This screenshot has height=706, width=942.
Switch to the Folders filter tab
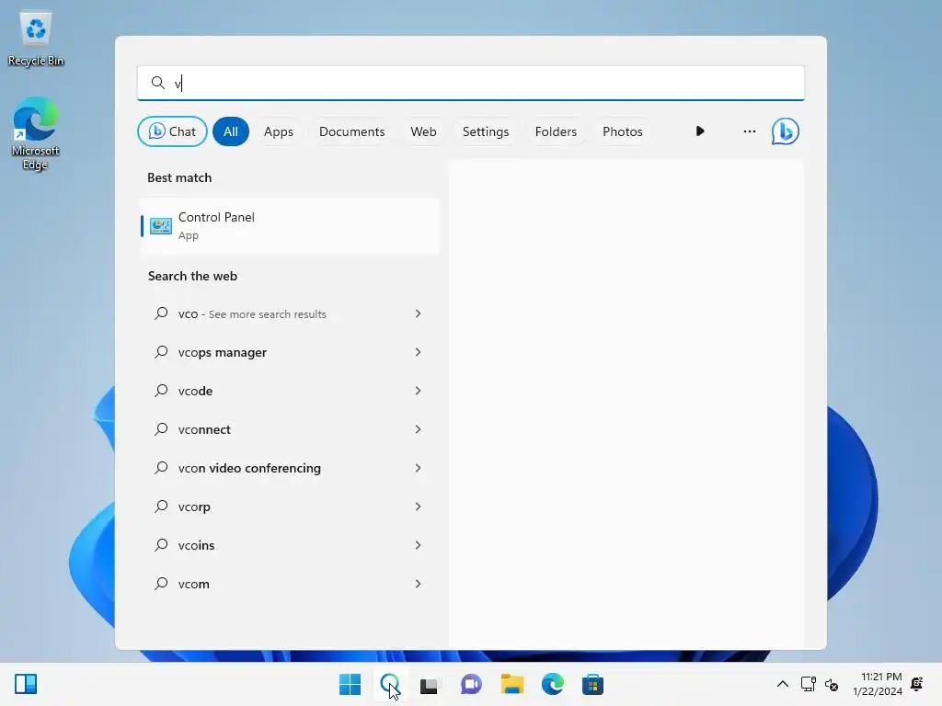pos(556,131)
